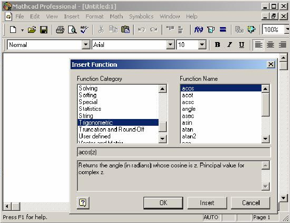290x223 pixels.
Task: Set Align Center paragraph
Action: point(270,45)
